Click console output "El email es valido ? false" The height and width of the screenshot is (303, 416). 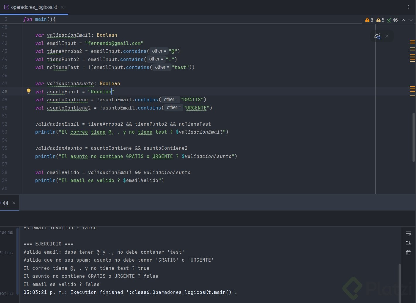click(x=62, y=284)
